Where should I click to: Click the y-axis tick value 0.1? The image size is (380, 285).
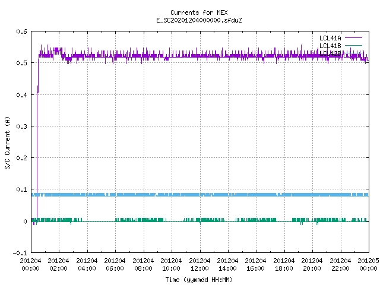21,189
